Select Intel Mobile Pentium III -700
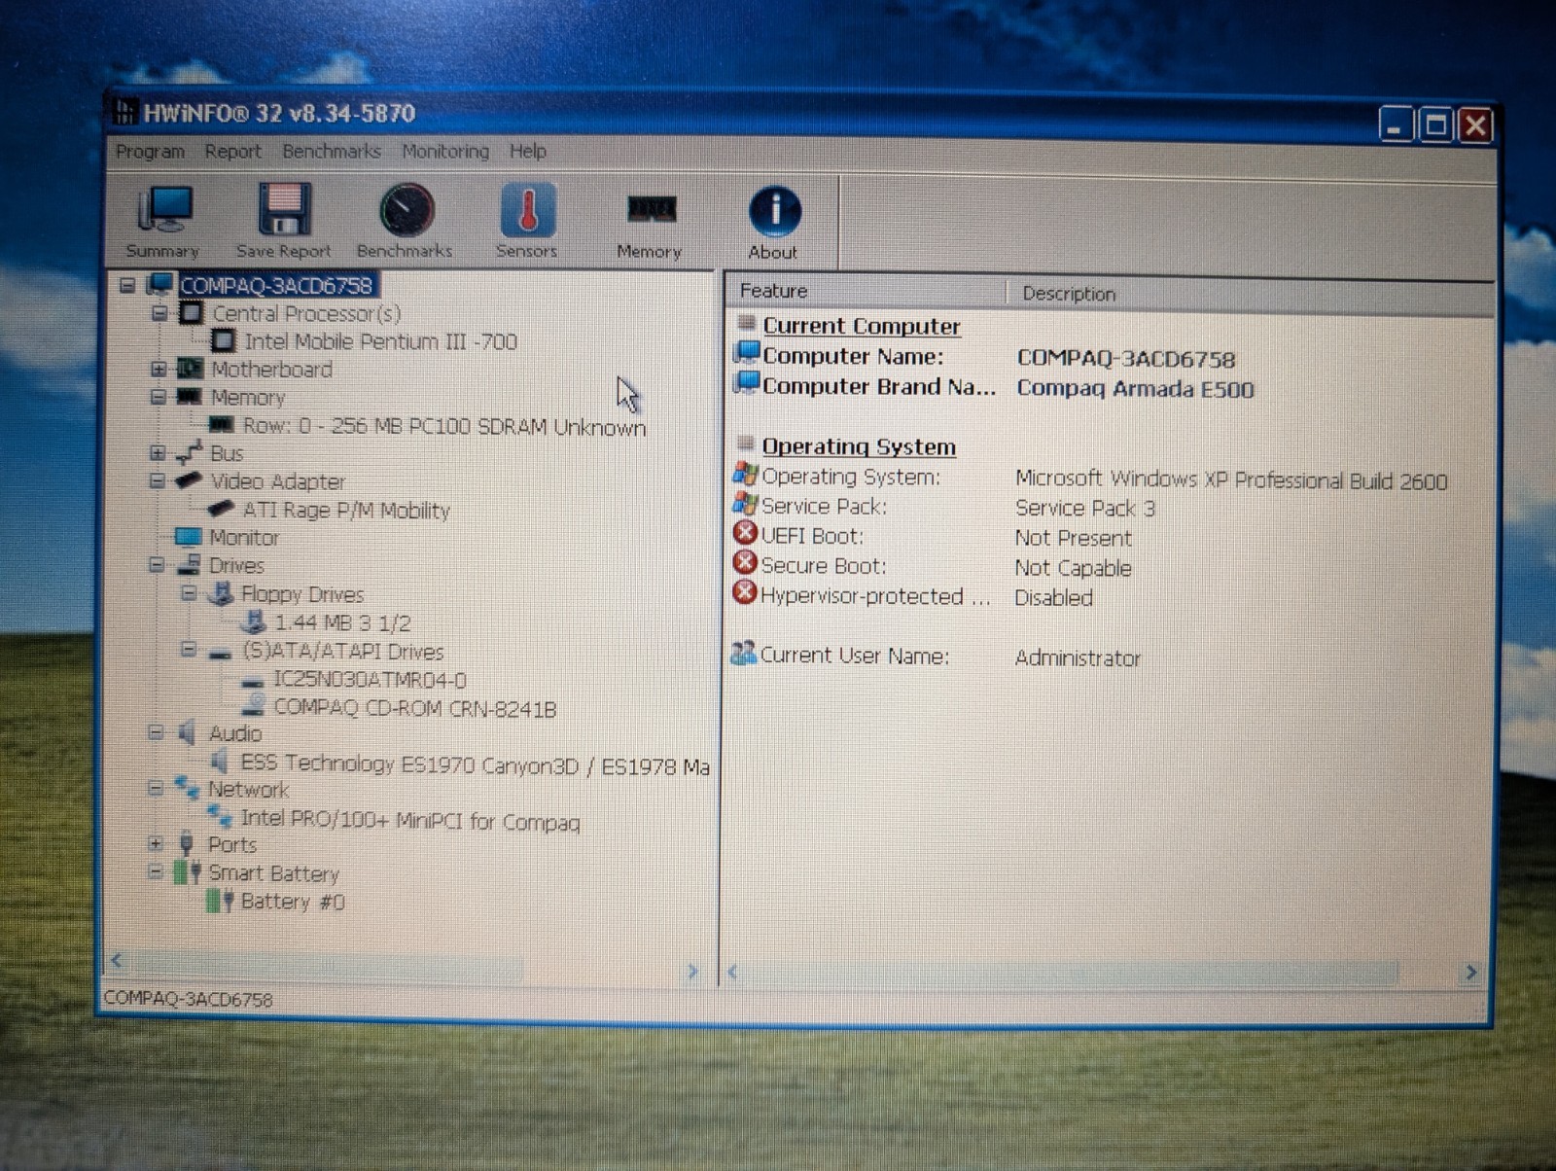Viewport: 1556px width, 1171px height. (380, 341)
